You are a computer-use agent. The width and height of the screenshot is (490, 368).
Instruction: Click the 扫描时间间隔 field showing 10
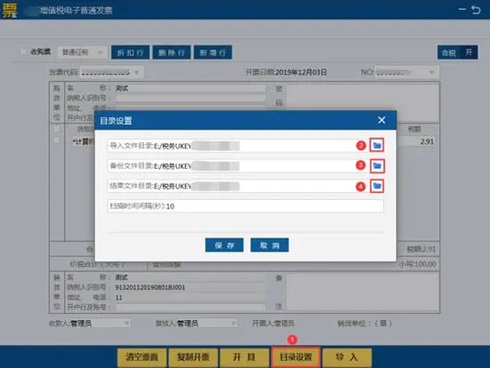click(245, 206)
